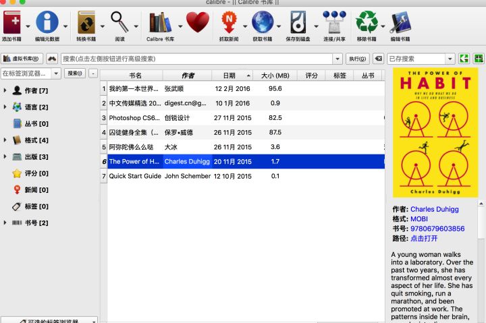The image size is (486, 323).
Task: Expand the Identifiers [2] tree node
Action: [x=5, y=223]
